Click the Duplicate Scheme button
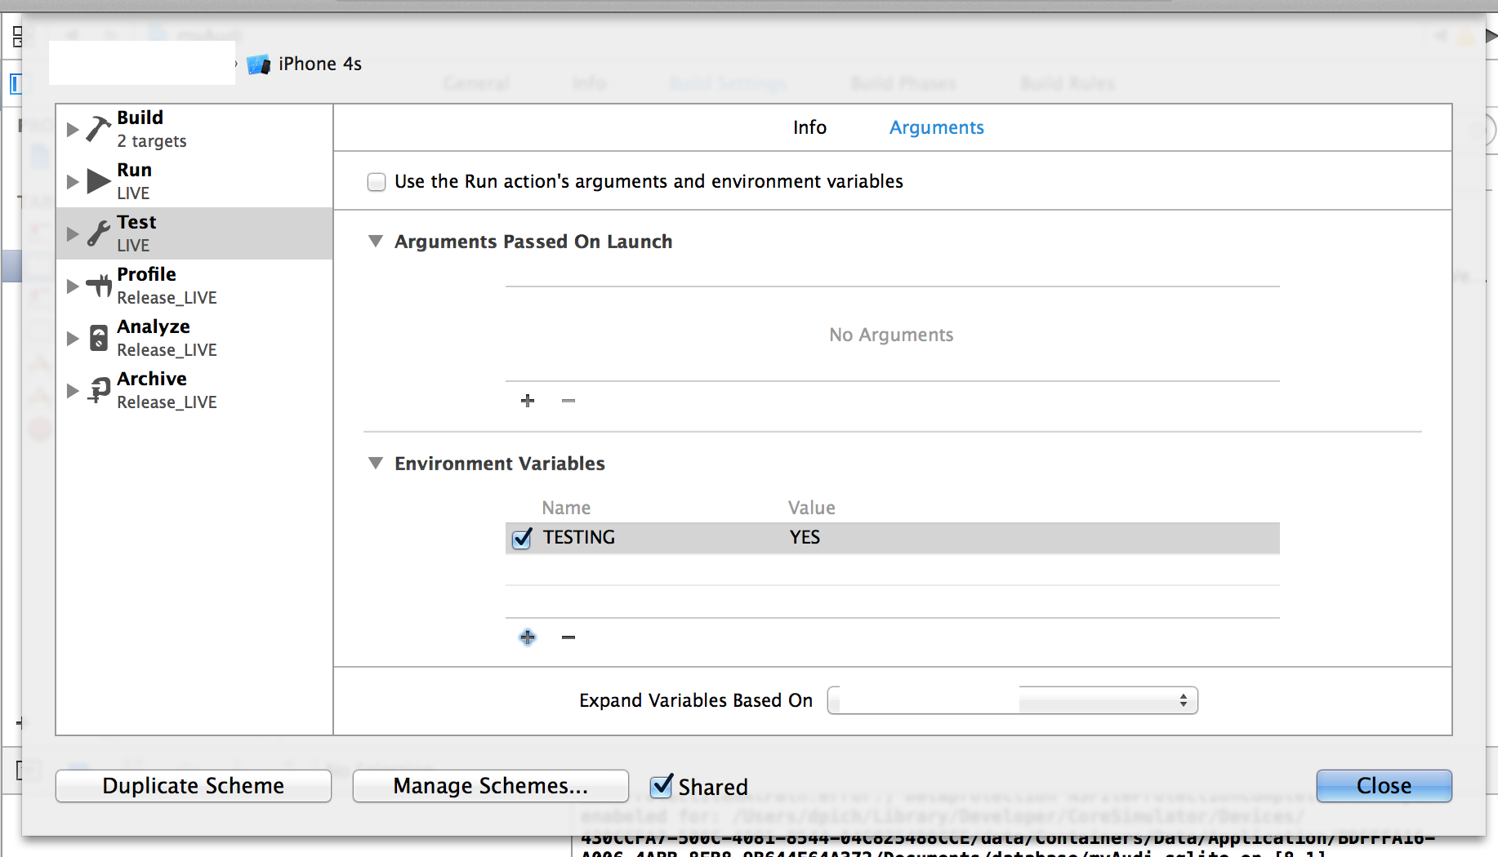Screen dimensions: 1498x857 [x=194, y=786]
